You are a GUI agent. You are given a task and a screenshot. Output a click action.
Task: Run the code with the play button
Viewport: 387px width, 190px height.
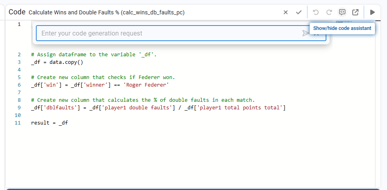tap(373, 12)
